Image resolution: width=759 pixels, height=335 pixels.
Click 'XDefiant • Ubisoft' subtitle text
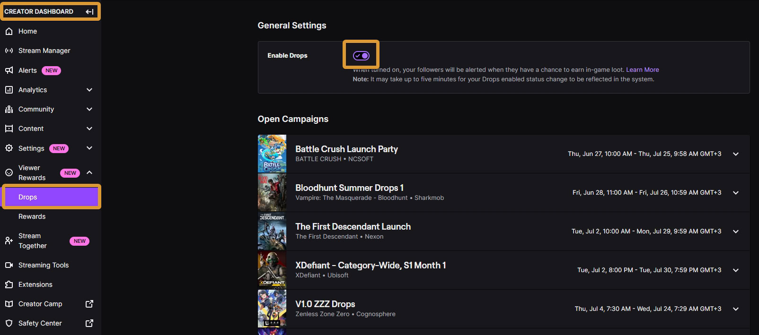point(322,275)
